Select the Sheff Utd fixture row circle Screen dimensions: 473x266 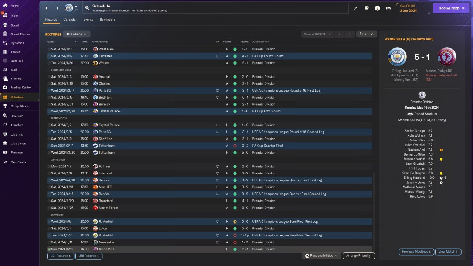[x=49, y=139]
